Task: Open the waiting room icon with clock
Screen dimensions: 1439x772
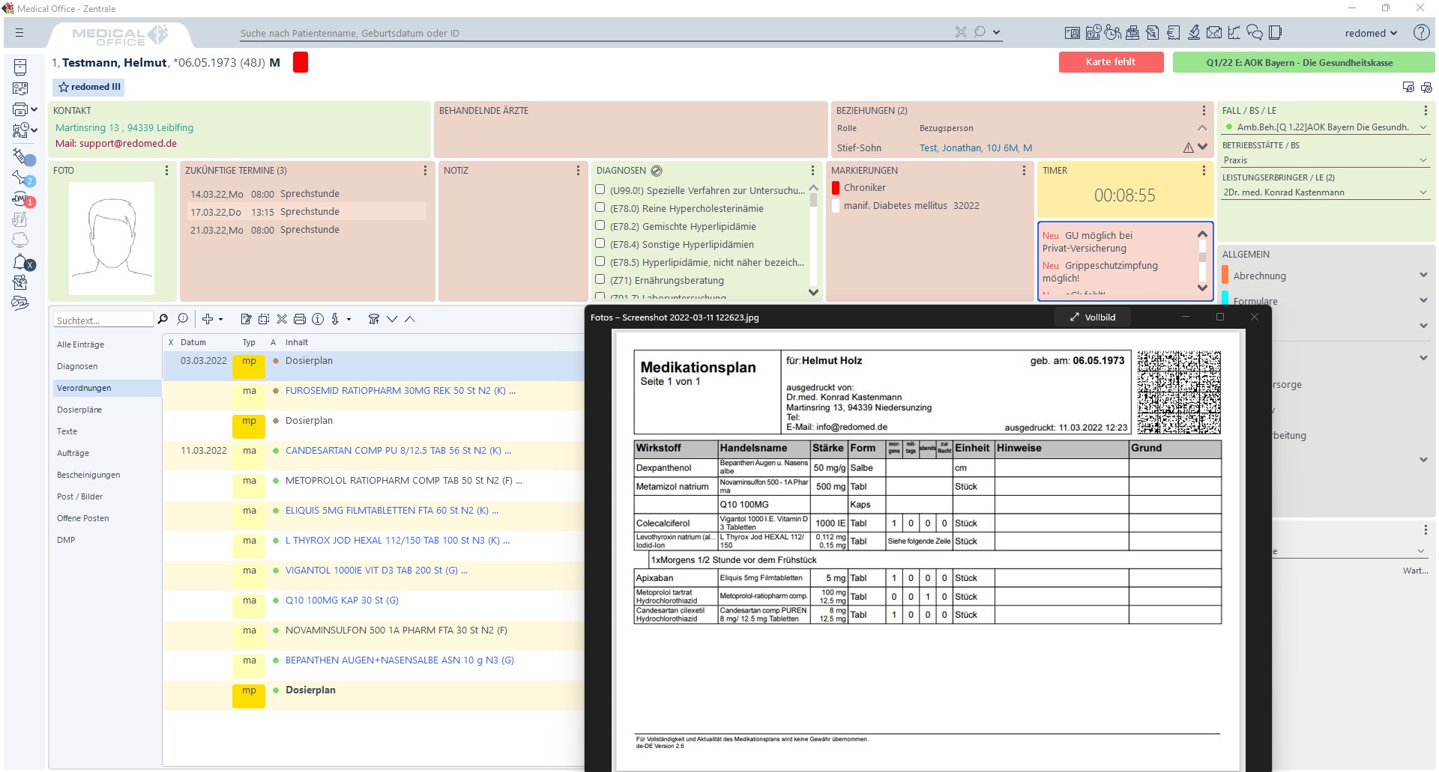Action: (1113, 33)
